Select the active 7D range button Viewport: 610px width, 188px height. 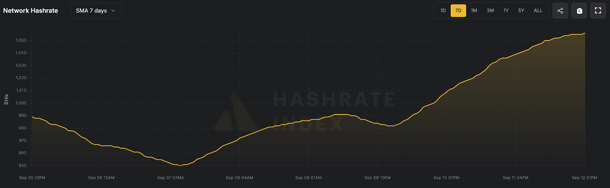click(458, 11)
